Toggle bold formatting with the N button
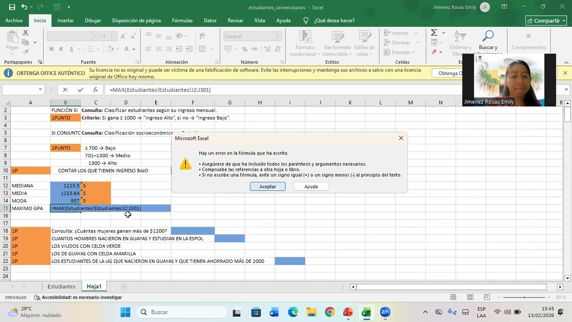The width and height of the screenshot is (572, 322). (x=51, y=49)
